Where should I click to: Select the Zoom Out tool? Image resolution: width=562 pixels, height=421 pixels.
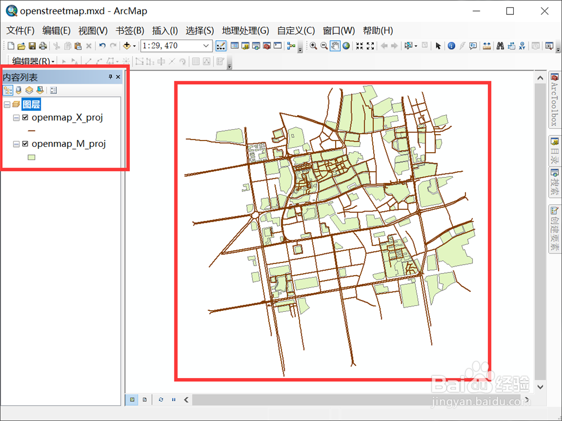pos(324,46)
